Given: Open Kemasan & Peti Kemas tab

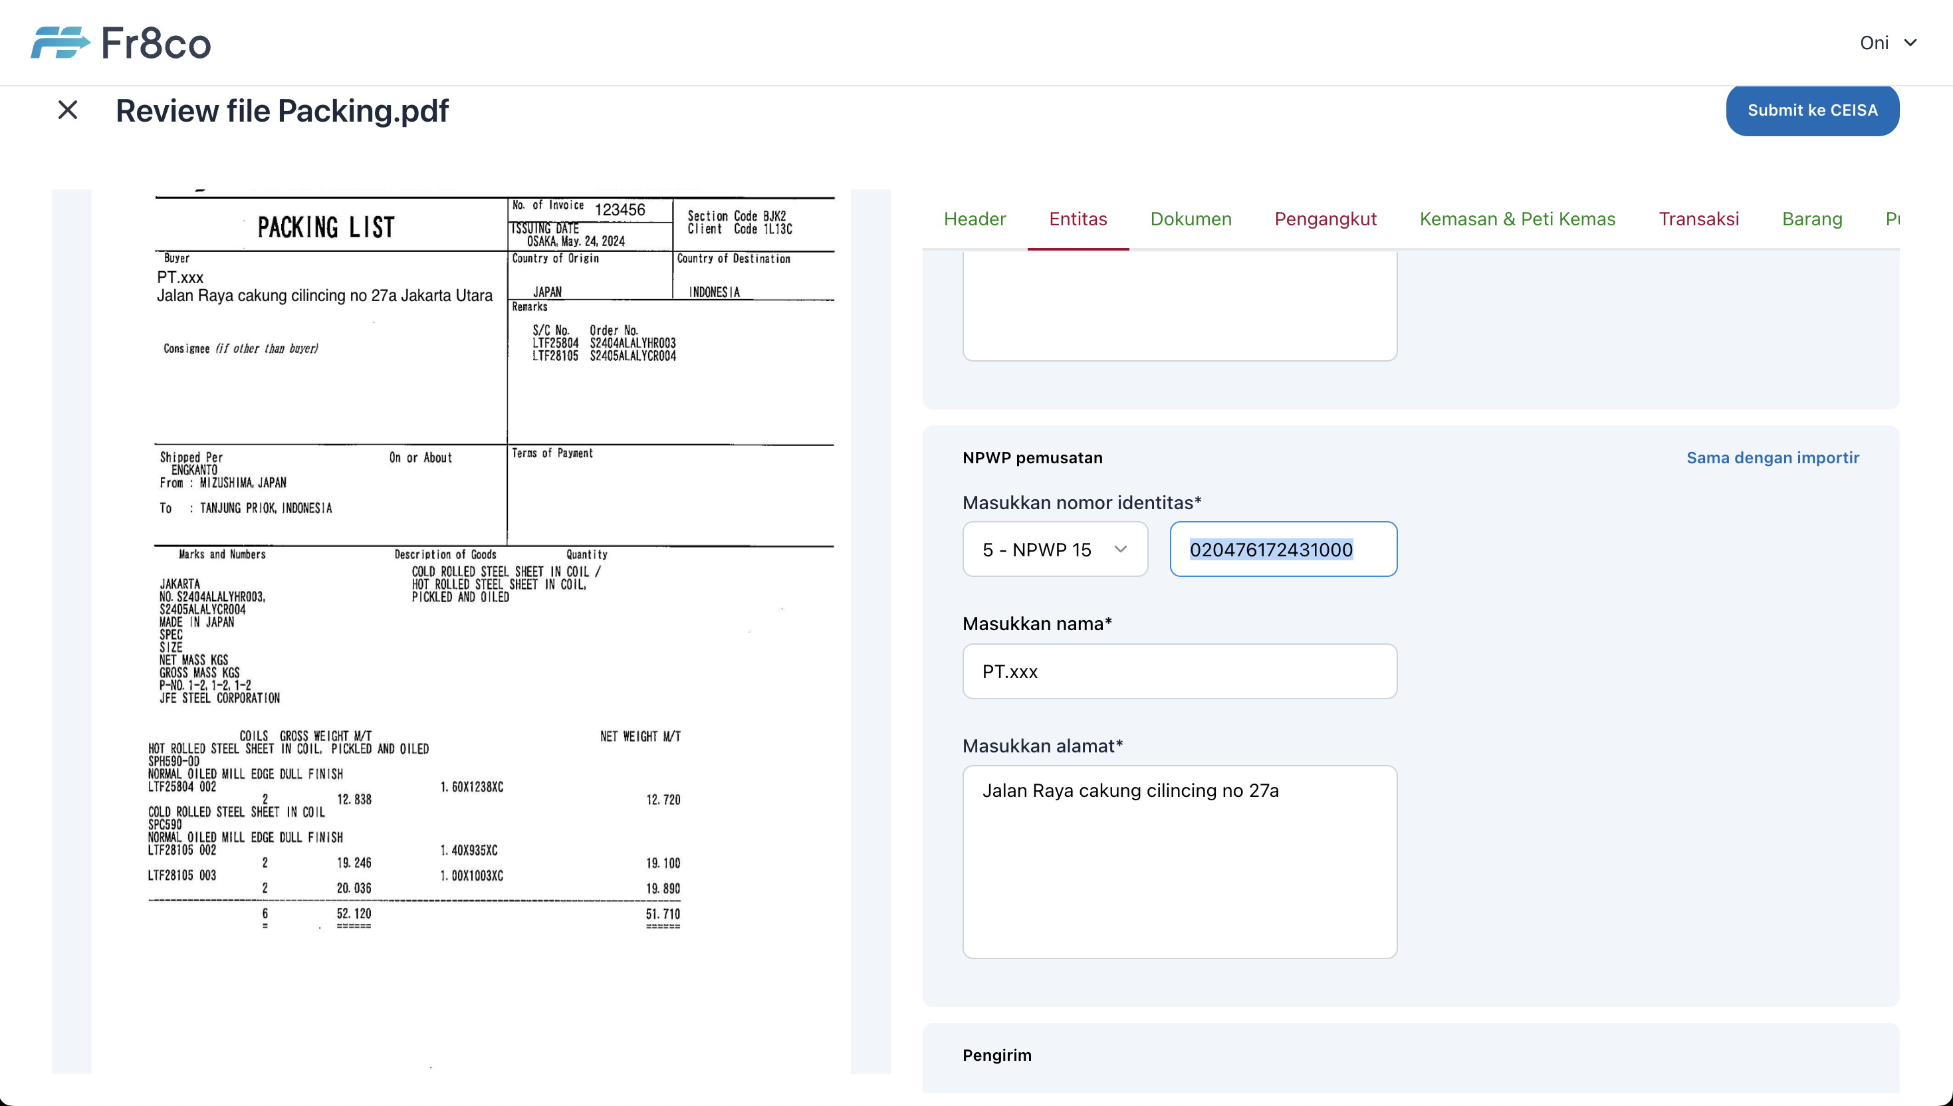Looking at the screenshot, I should (1517, 219).
